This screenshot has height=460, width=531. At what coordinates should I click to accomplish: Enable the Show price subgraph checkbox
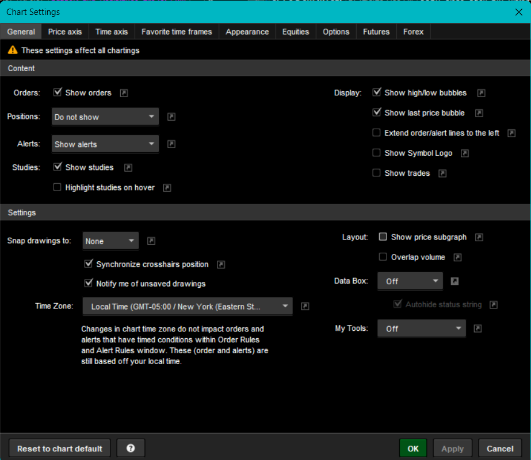point(383,237)
